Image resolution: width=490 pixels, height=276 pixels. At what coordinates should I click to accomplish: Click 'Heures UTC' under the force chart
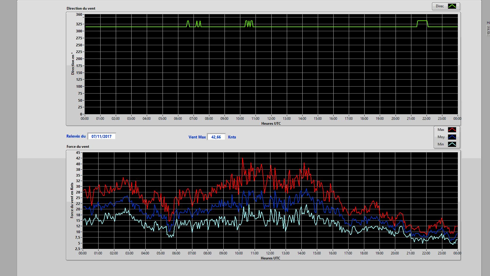click(x=270, y=258)
